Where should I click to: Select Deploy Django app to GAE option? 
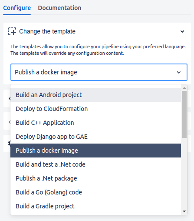(x=95, y=137)
